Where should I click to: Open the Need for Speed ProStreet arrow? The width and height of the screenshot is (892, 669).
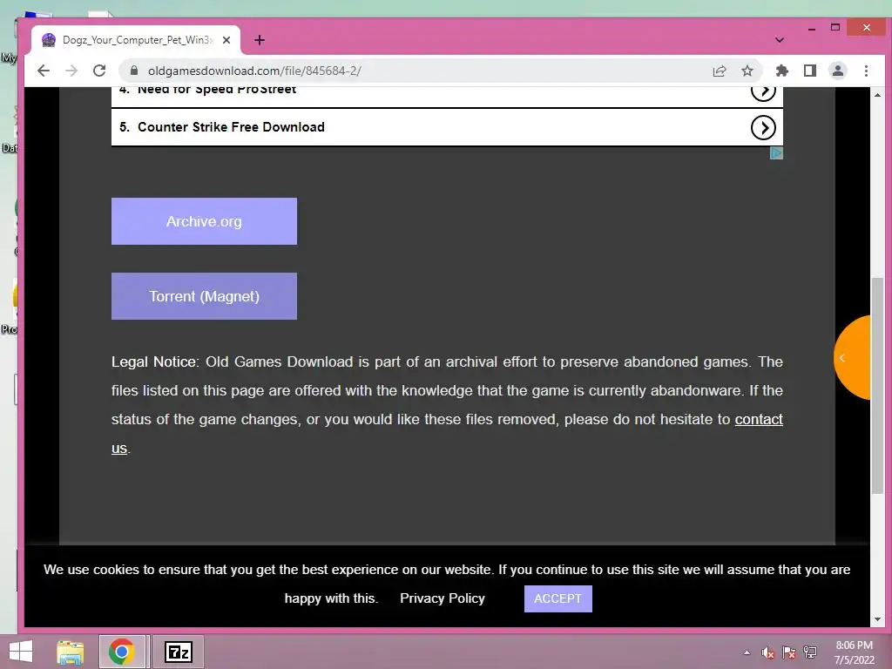click(763, 91)
